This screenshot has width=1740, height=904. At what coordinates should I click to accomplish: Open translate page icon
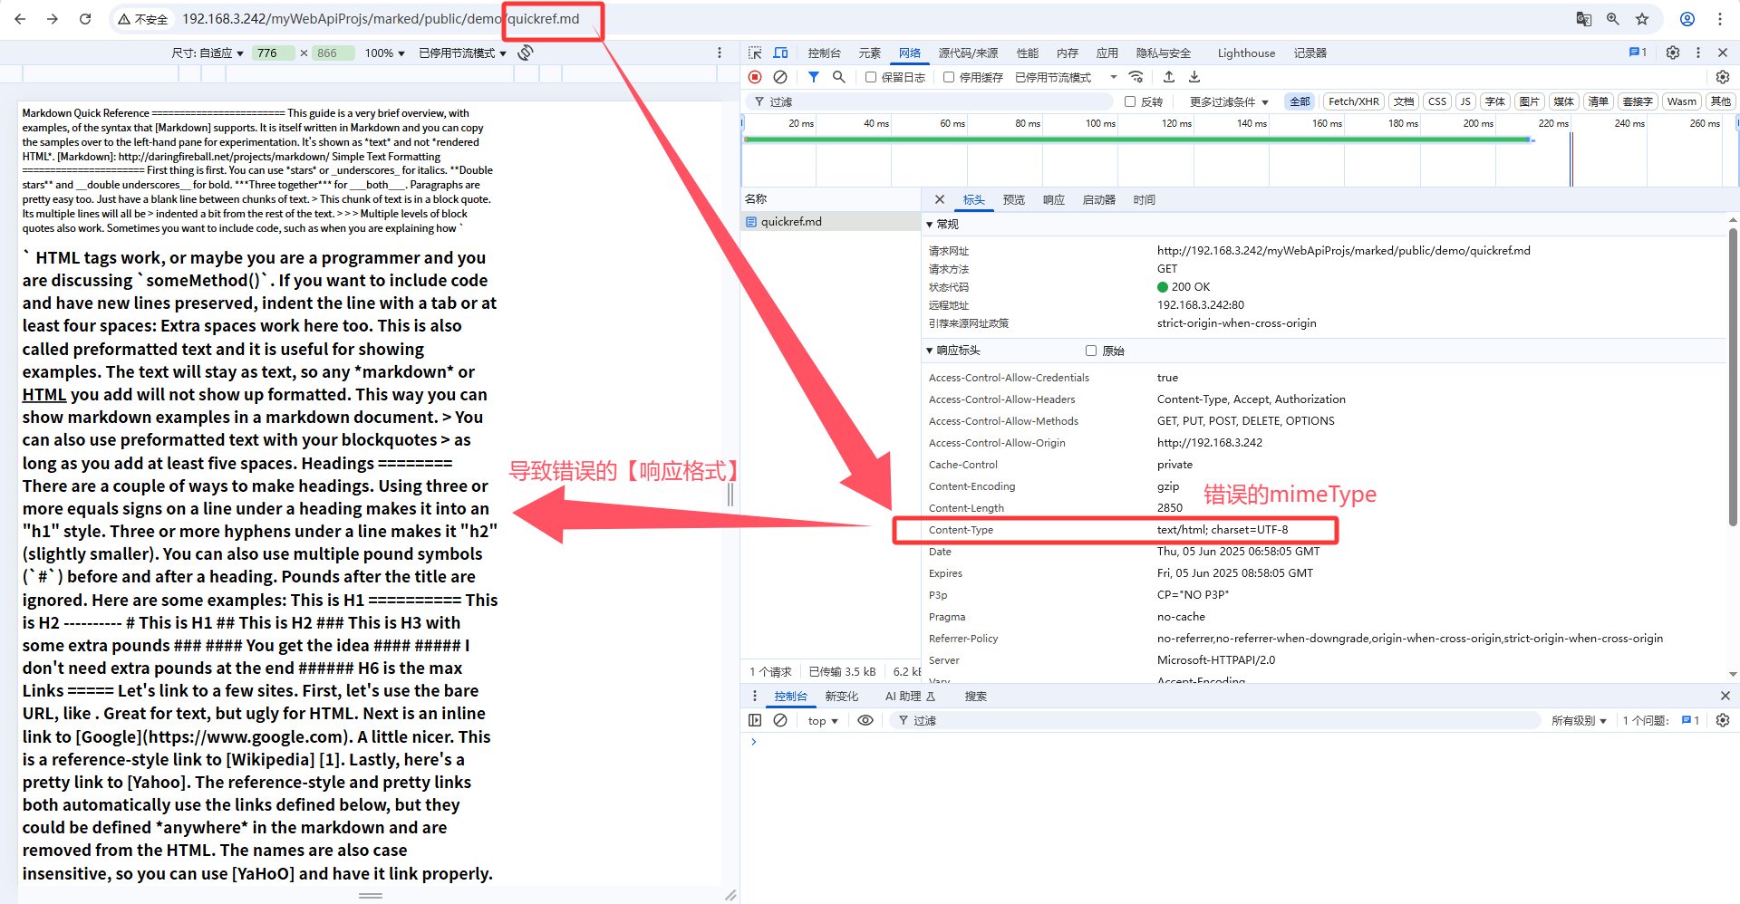pos(1584,18)
